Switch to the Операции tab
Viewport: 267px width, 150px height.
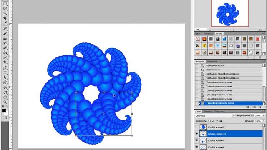click(x=212, y=62)
